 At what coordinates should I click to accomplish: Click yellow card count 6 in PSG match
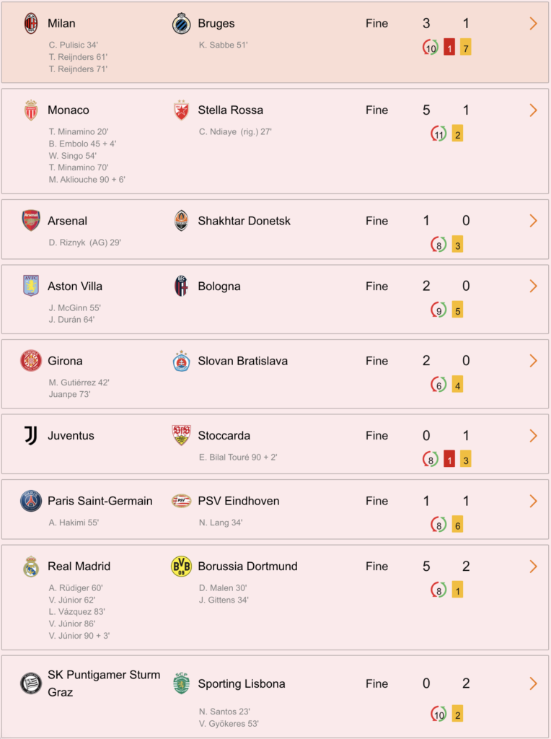pyautogui.click(x=457, y=525)
